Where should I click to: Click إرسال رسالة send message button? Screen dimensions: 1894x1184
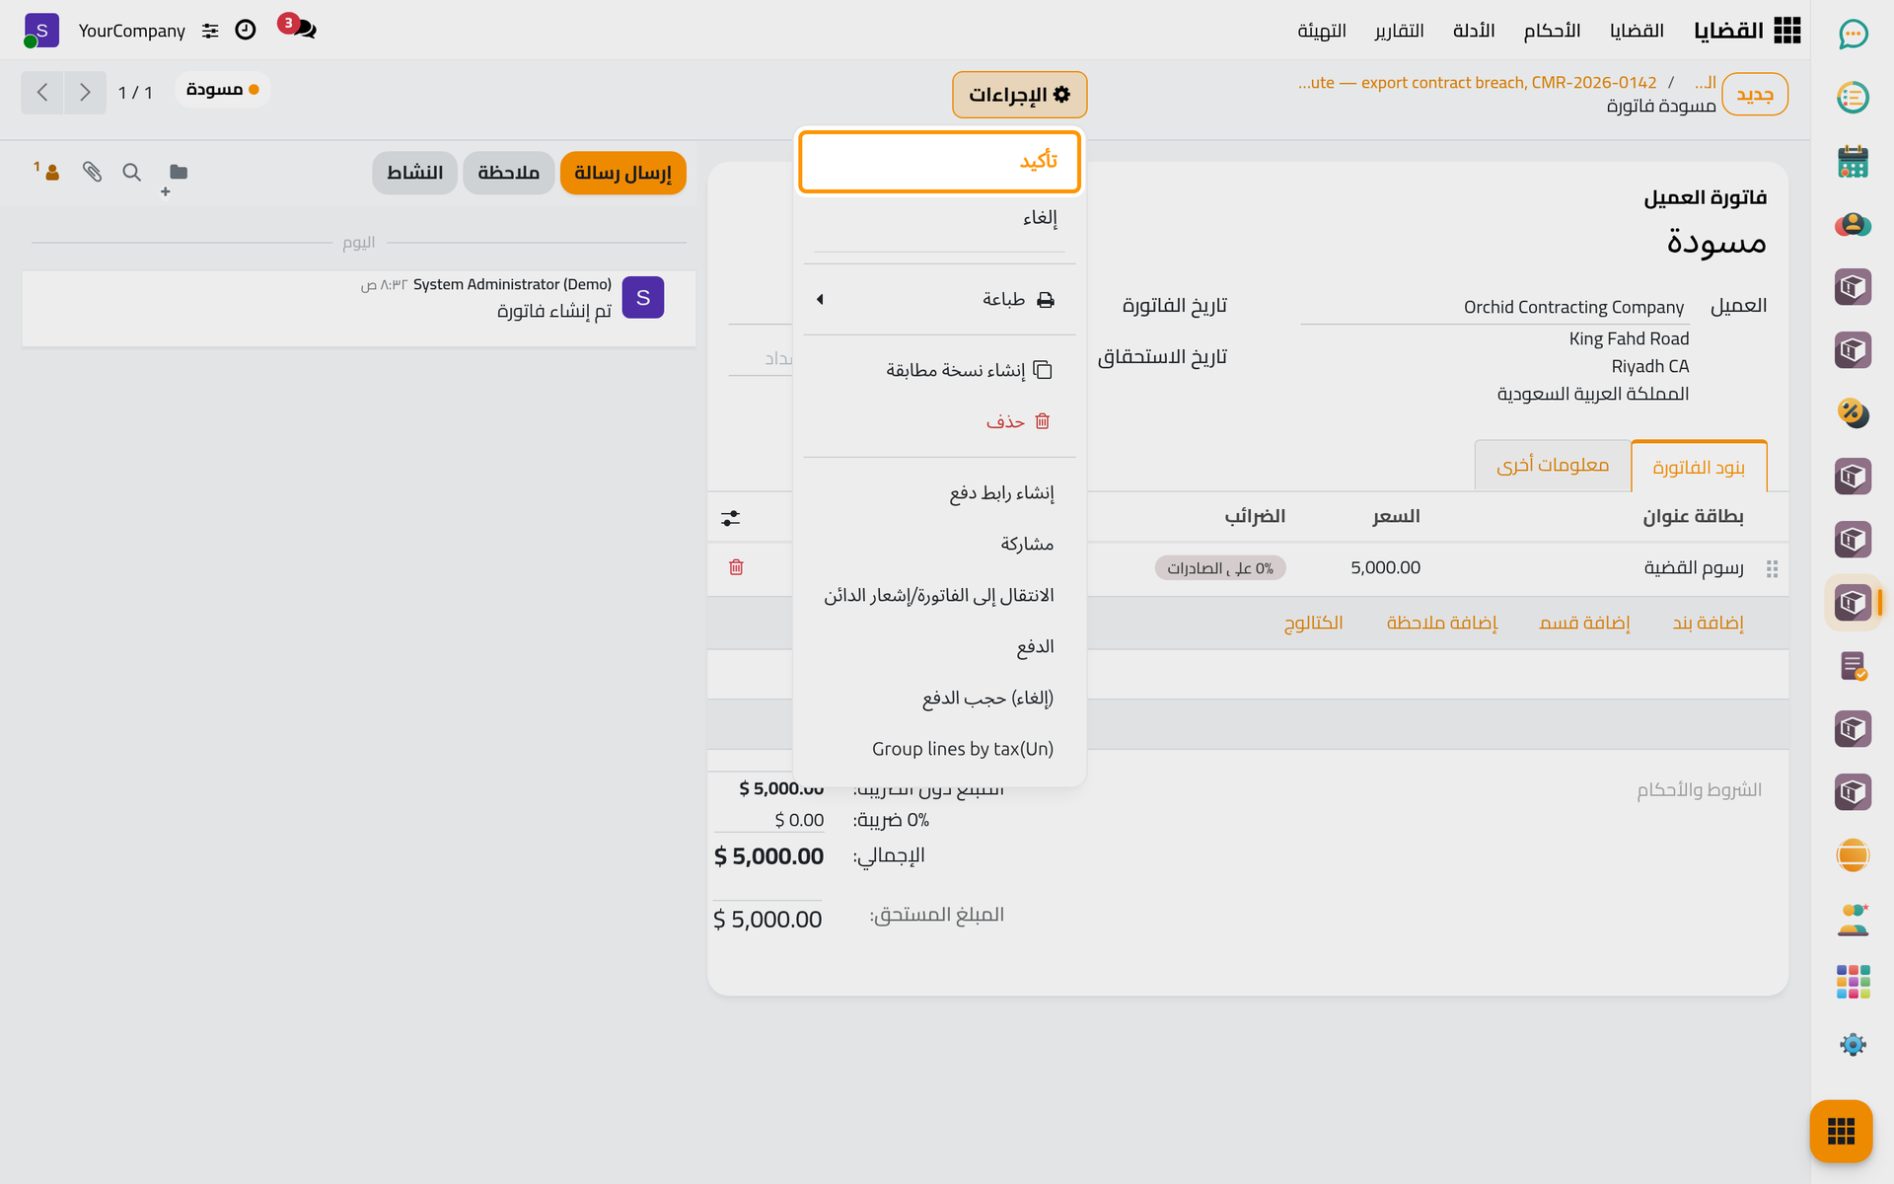[x=622, y=173]
